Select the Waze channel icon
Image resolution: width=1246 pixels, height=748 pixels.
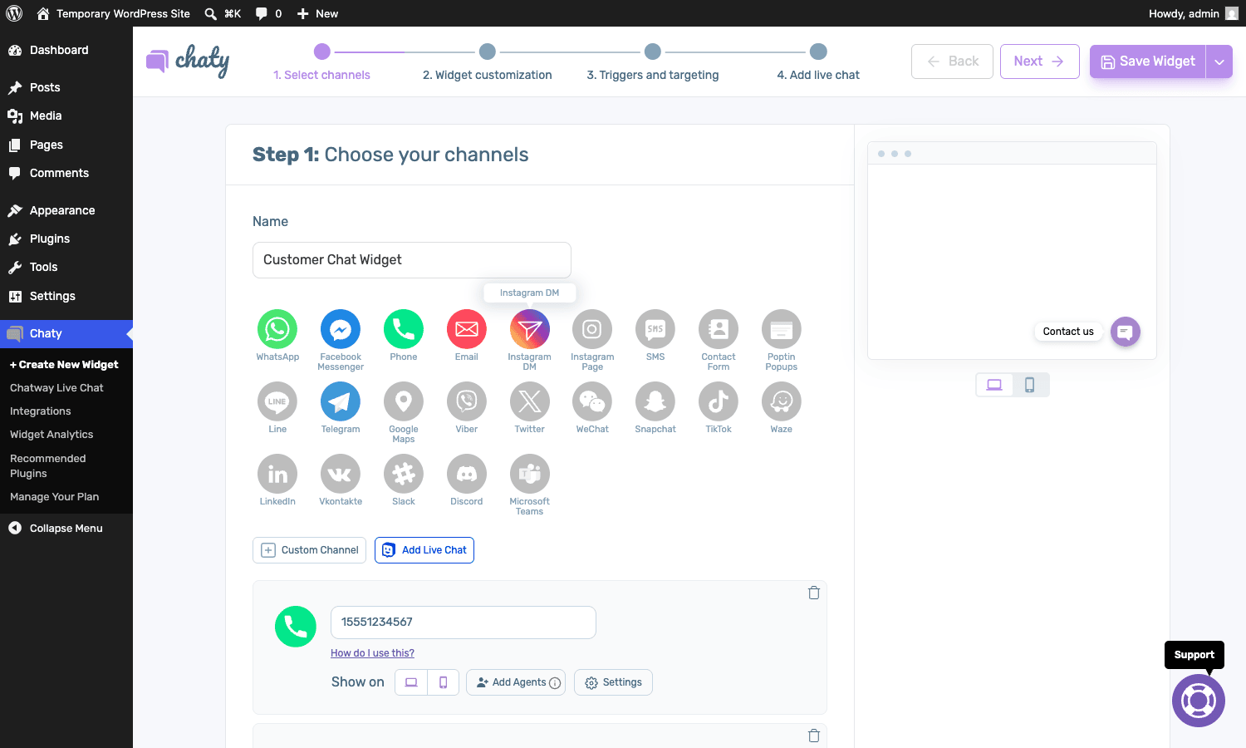pos(782,402)
